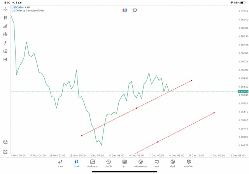The width and height of the screenshot is (249, 174).
Task: Select the crosshair cursor tool
Action: pos(5,9)
